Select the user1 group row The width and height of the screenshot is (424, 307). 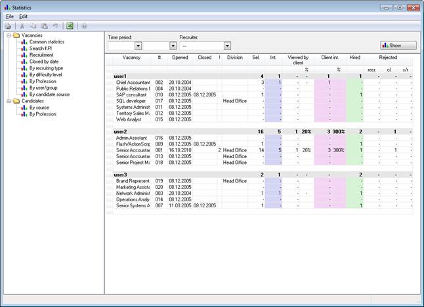click(263, 76)
